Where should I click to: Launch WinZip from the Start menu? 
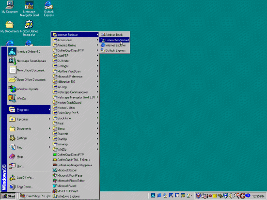pyautogui.click(x=29, y=98)
